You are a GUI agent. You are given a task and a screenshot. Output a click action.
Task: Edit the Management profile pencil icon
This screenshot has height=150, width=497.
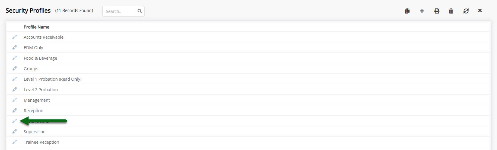(x=14, y=100)
